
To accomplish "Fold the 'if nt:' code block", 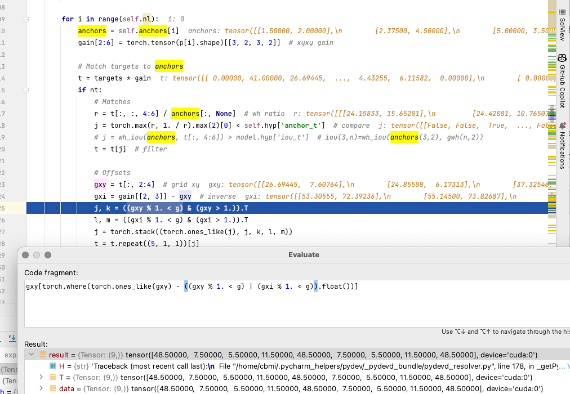I will click(x=26, y=90).
